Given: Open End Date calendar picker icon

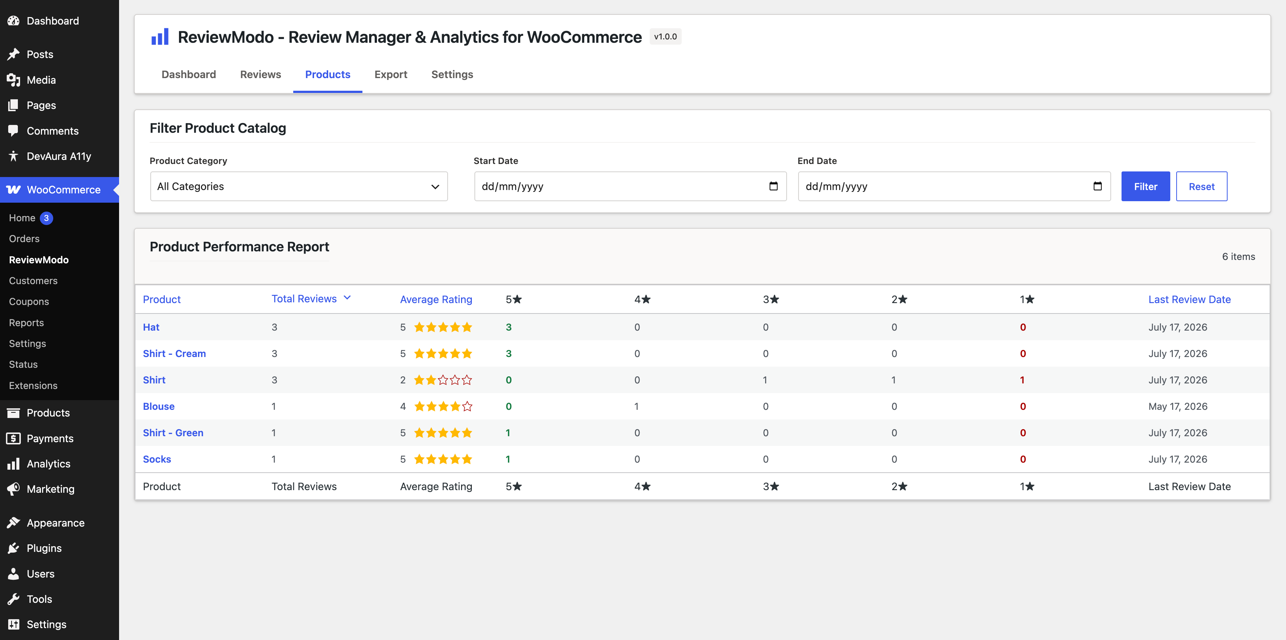Looking at the screenshot, I should tap(1097, 186).
